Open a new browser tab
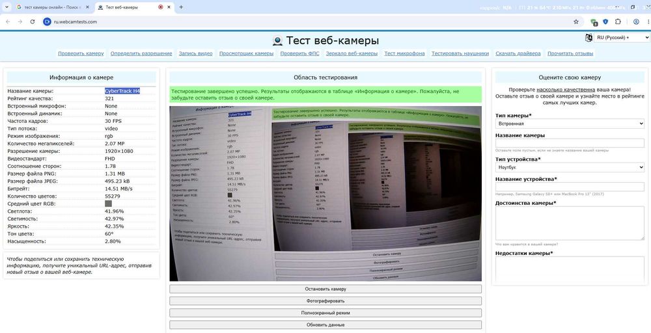This screenshot has height=333, width=651. 181,7
